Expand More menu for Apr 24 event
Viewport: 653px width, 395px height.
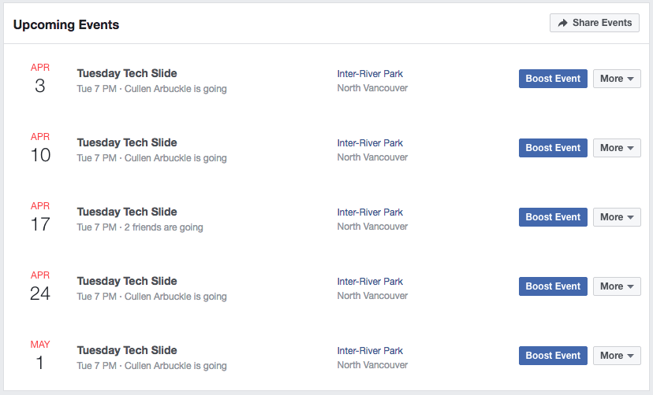(x=617, y=286)
